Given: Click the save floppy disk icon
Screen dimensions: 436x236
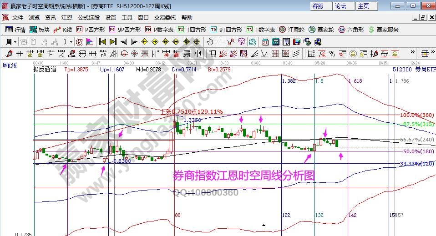Looking at the screenshot, I should pyautogui.click(x=297, y=42).
